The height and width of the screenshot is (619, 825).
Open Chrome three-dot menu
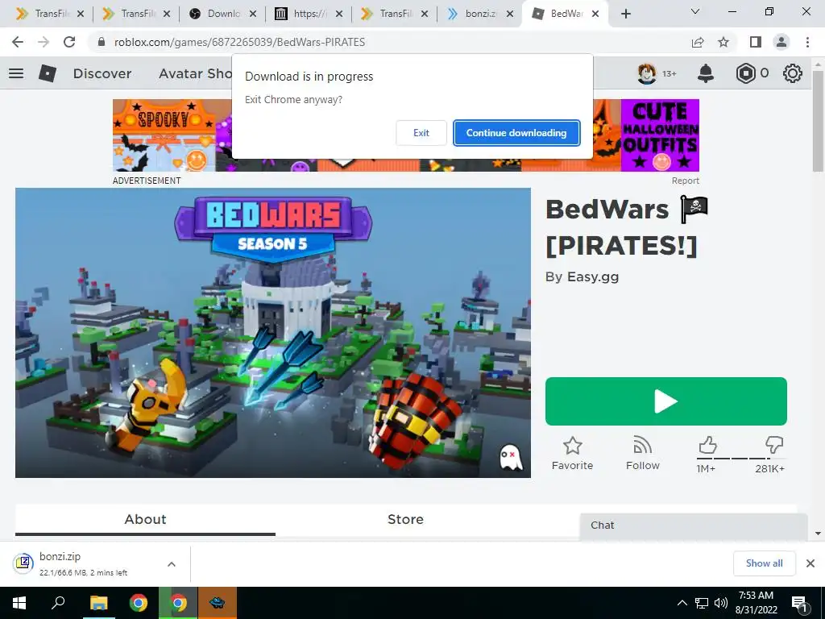tap(807, 42)
